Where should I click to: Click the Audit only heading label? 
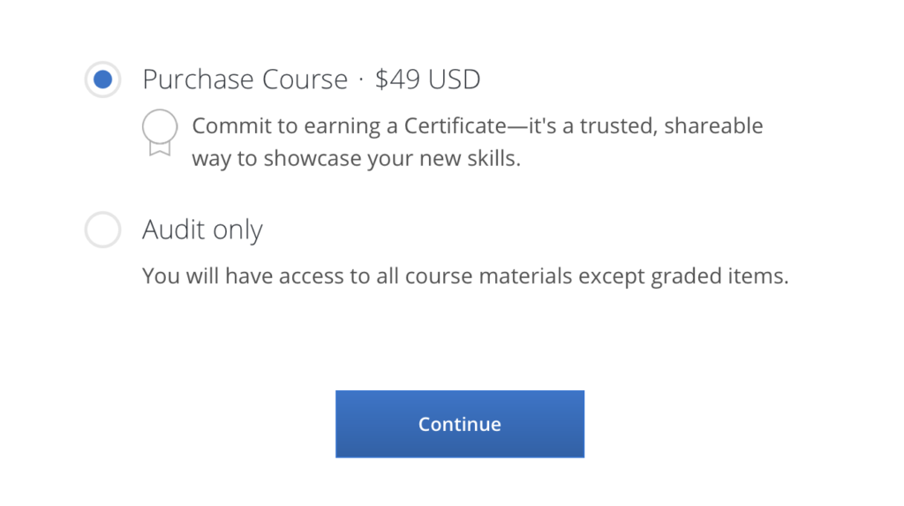202,230
